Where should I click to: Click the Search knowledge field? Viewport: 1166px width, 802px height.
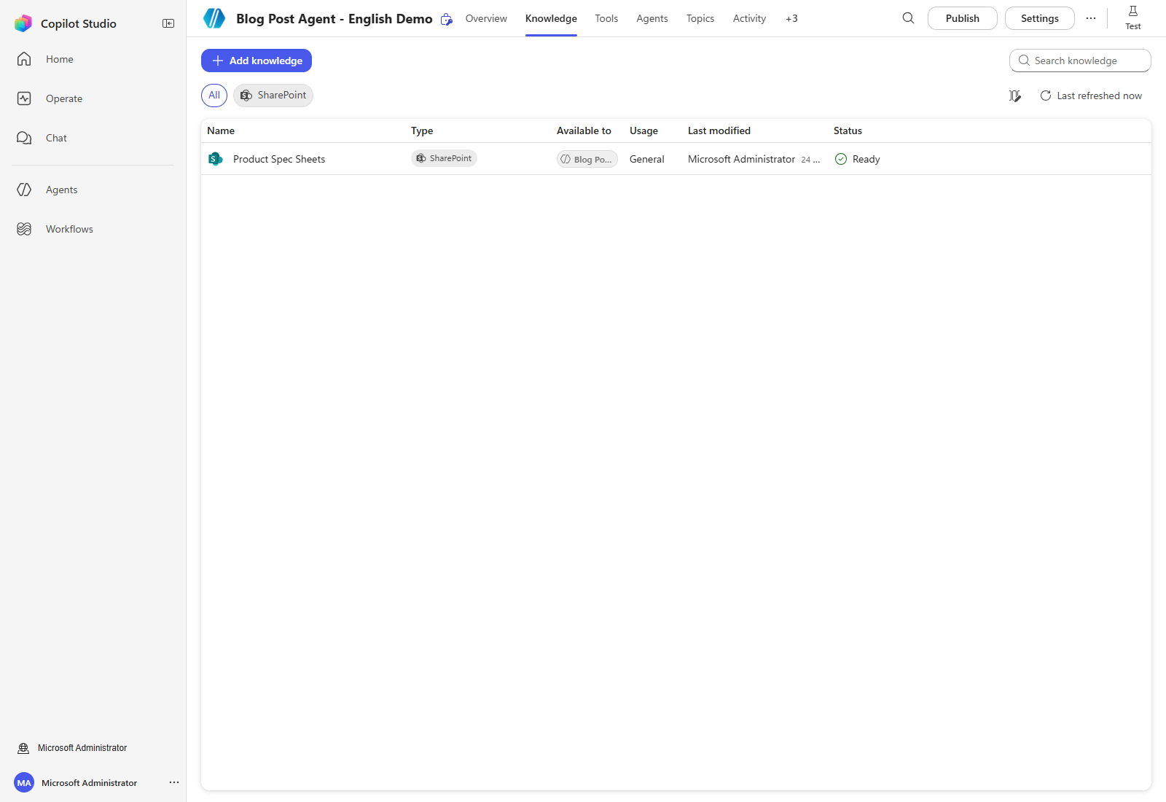pos(1080,61)
